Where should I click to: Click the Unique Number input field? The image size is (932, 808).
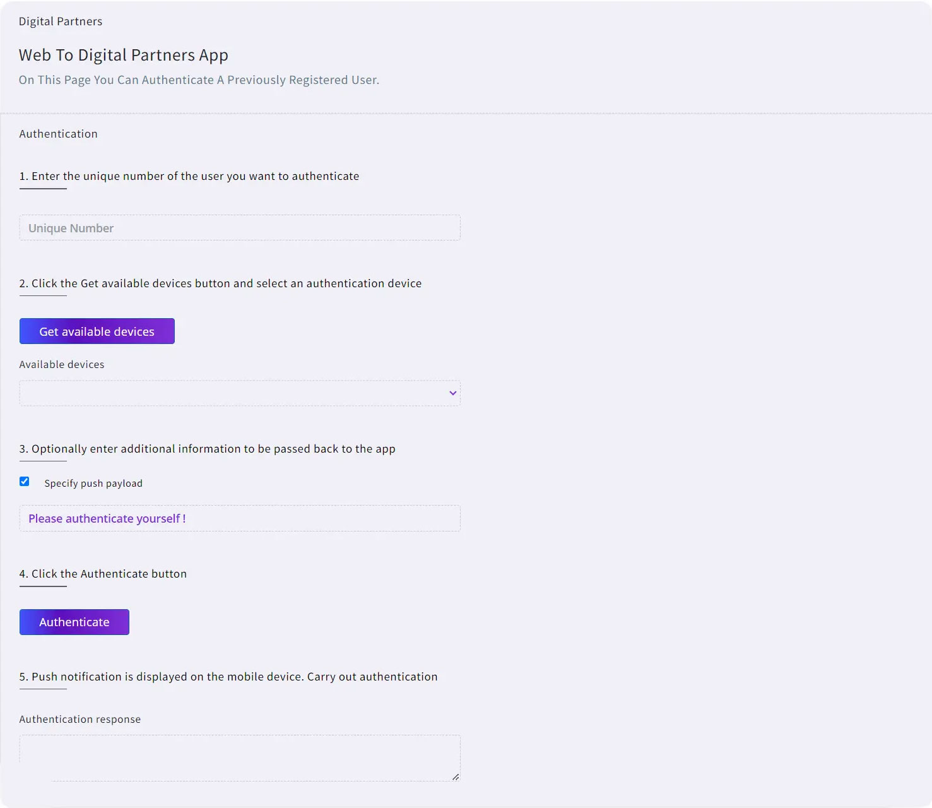click(x=240, y=228)
